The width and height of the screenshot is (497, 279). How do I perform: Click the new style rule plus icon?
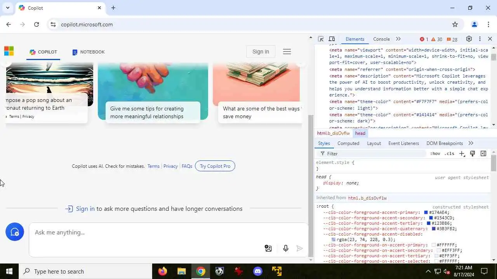(x=462, y=154)
